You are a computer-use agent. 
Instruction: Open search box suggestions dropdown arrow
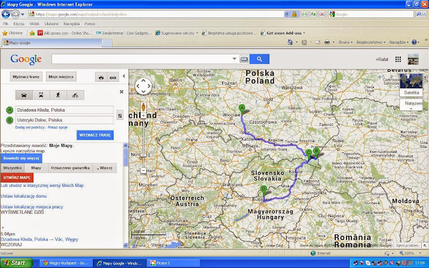(234, 58)
